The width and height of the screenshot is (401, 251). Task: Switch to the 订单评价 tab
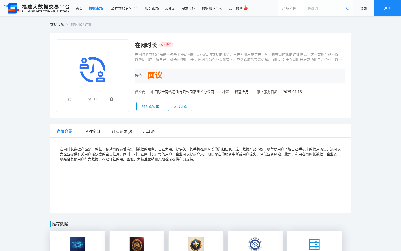click(150, 131)
